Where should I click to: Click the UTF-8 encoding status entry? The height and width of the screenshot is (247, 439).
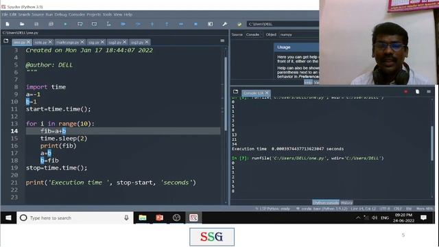point(385,209)
